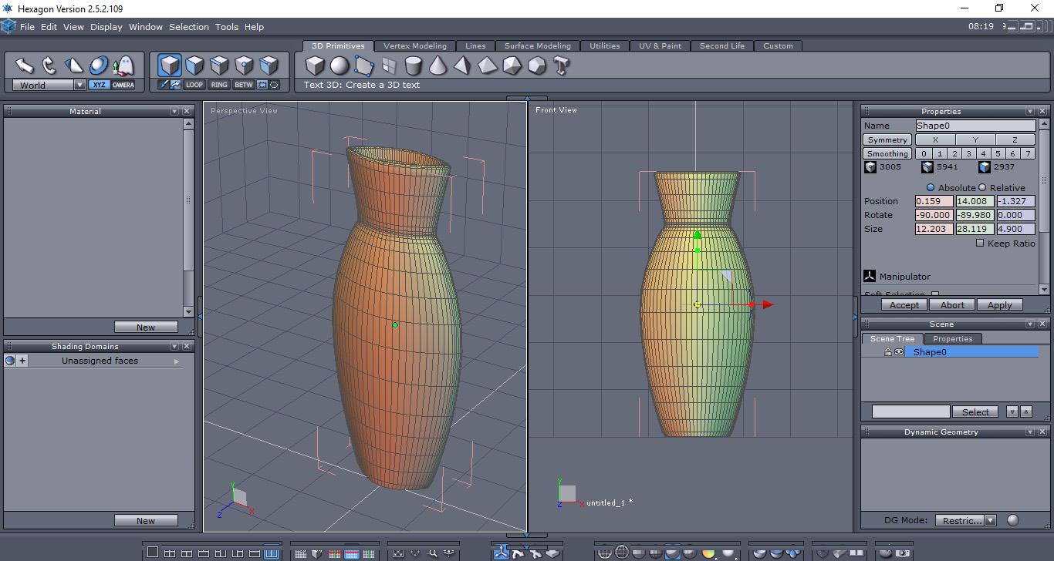Select the Sphere primitive icon
The width and height of the screenshot is (1054, 561).
pyautogui.click(x=340, y=66)
